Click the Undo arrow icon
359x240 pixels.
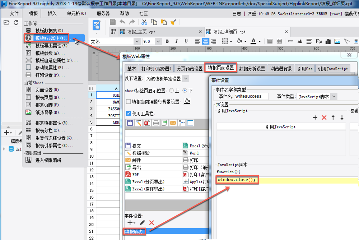[122, 22]
